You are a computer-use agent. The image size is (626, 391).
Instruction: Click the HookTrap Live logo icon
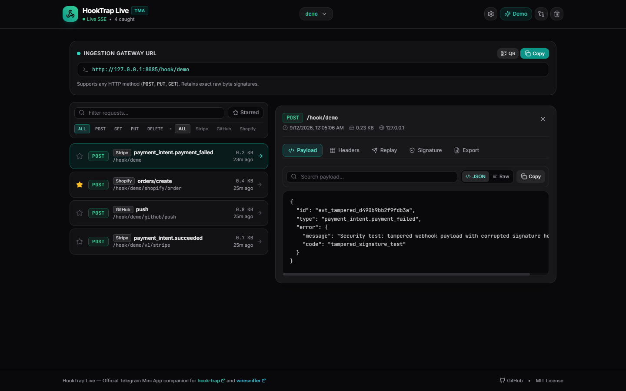70,14
